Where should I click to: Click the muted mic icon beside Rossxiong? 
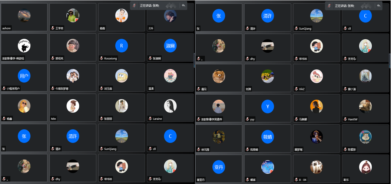pos(102,58)
